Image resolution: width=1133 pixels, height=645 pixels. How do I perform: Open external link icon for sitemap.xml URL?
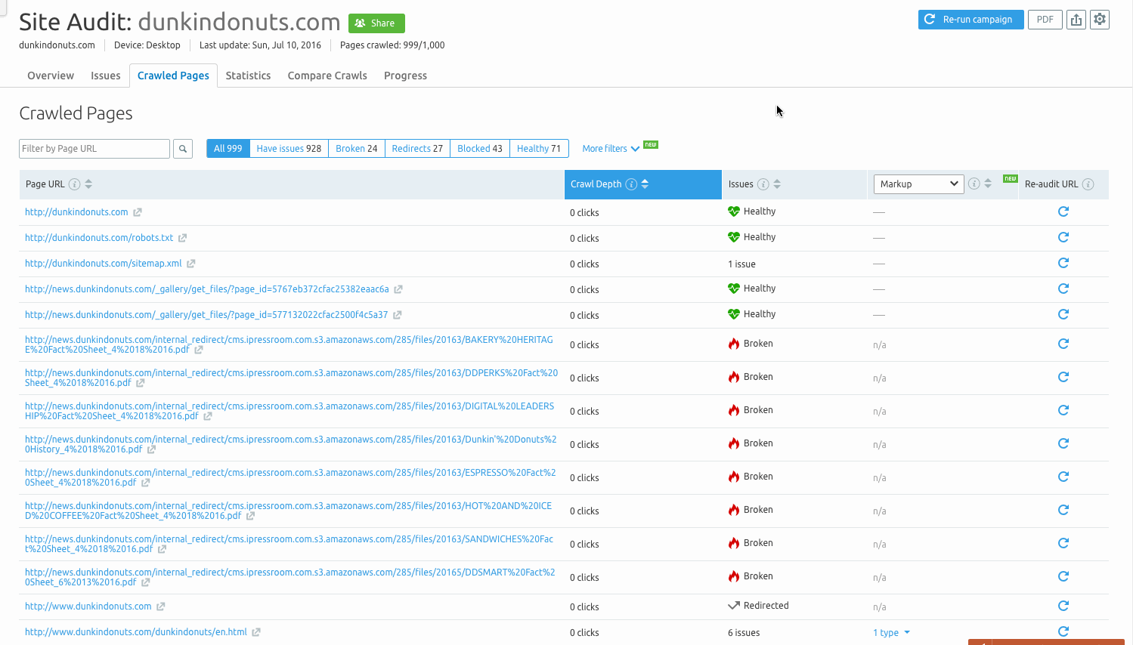[x=191, y=264]
